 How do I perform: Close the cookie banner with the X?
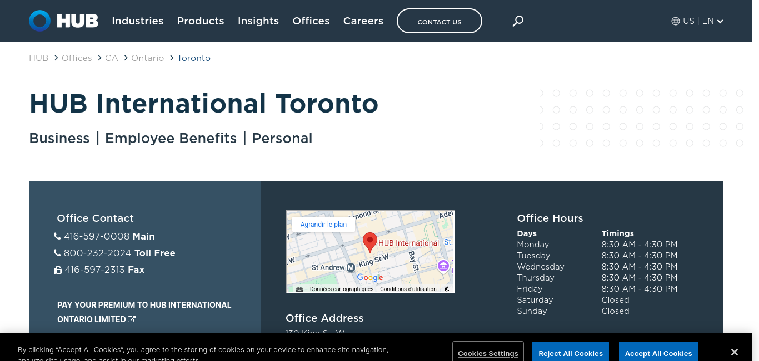tap(735, 352)
